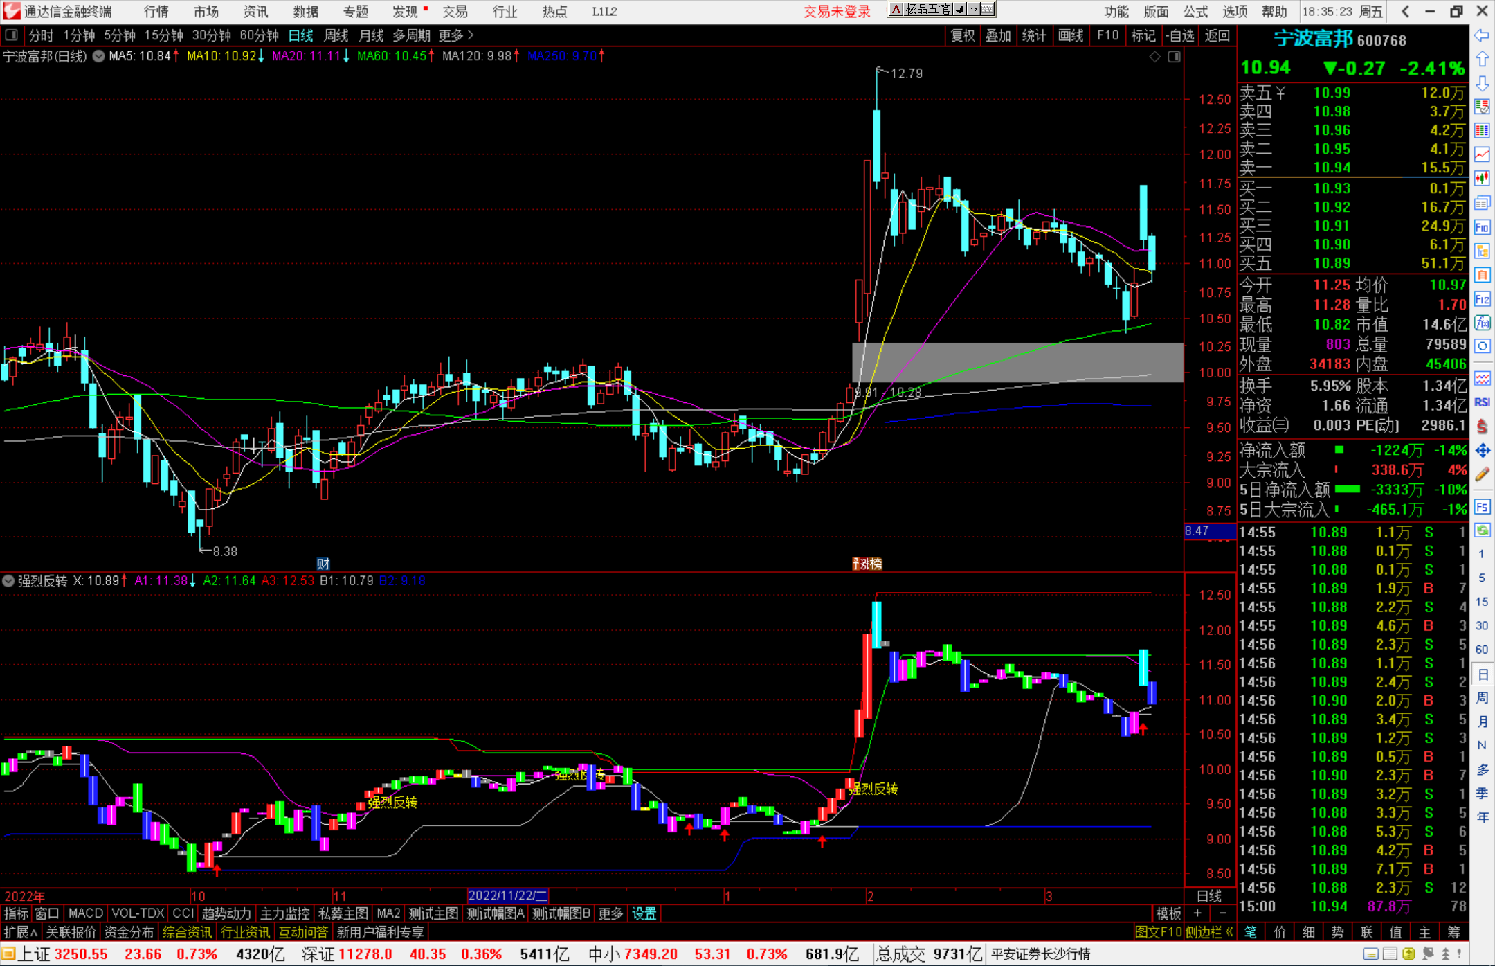Click the plus zoom button beside 模板
The image size is (1495, 966).
click(1198, 913)
